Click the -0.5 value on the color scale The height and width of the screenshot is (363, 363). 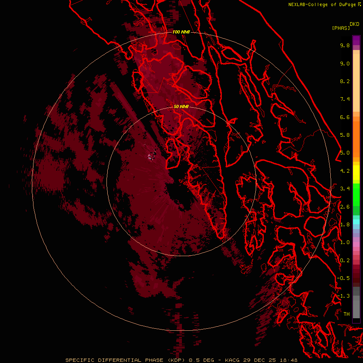click(x=343, y=278)
